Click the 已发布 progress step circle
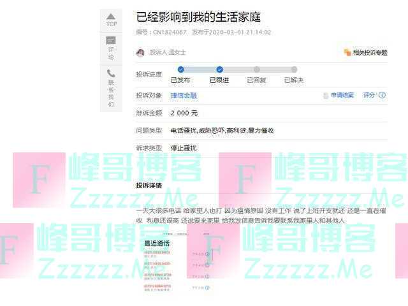Viewport: 408px width, 306px height. click(180, 69)
